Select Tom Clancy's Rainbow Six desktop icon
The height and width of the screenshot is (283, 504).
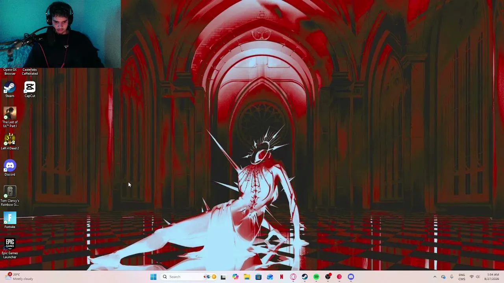point(10,196)
